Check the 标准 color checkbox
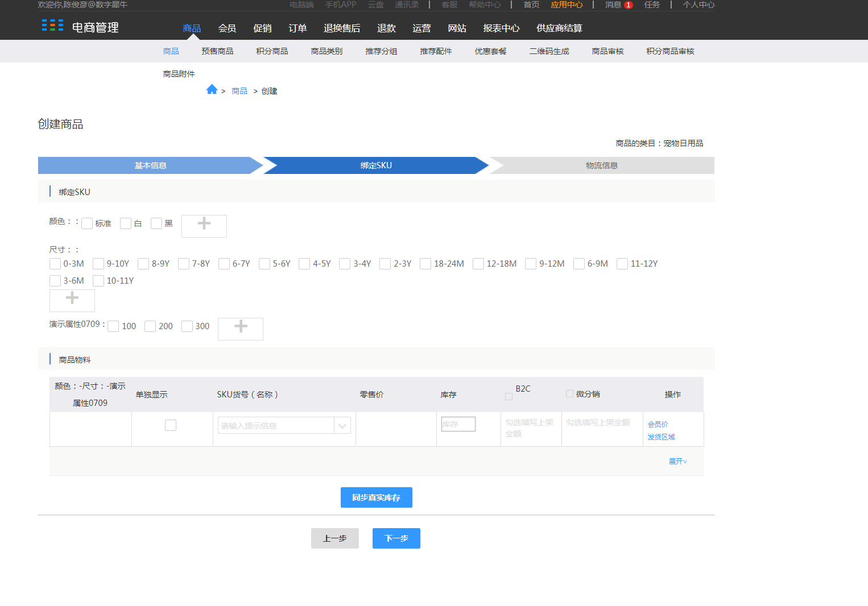 pos(87,223)
